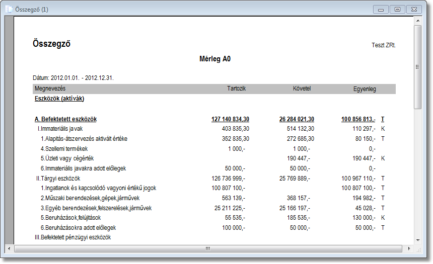The width and height of the screenshot is (433, 264).
Task: Click the balance 194 982,-
Action: [x=364, y=198]
